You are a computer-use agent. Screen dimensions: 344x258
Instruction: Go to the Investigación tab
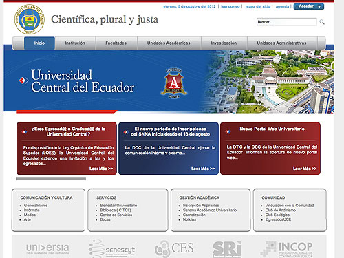tap(224, 43)
